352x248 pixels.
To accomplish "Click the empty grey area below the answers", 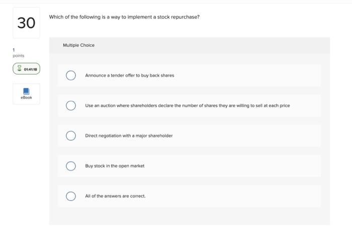I will [x=189, y=216].
